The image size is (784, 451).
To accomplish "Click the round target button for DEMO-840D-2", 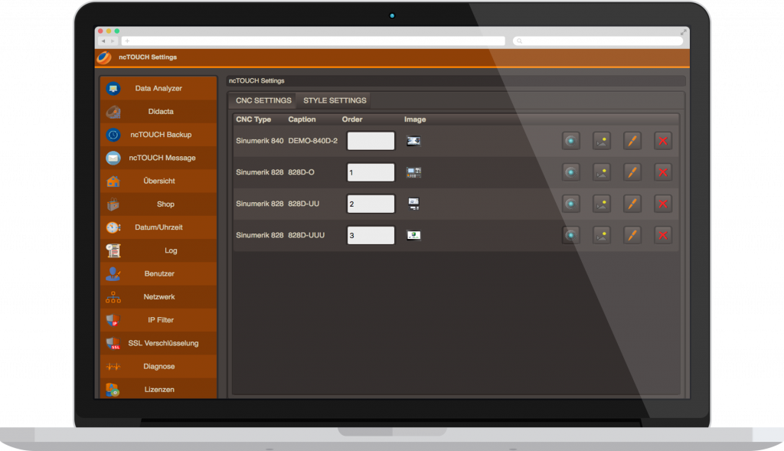I will point(570,141).
